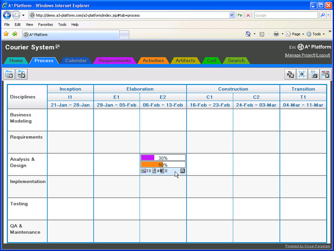Switch to the Requirements tab
334x251 pixels.
click(115, 61)
